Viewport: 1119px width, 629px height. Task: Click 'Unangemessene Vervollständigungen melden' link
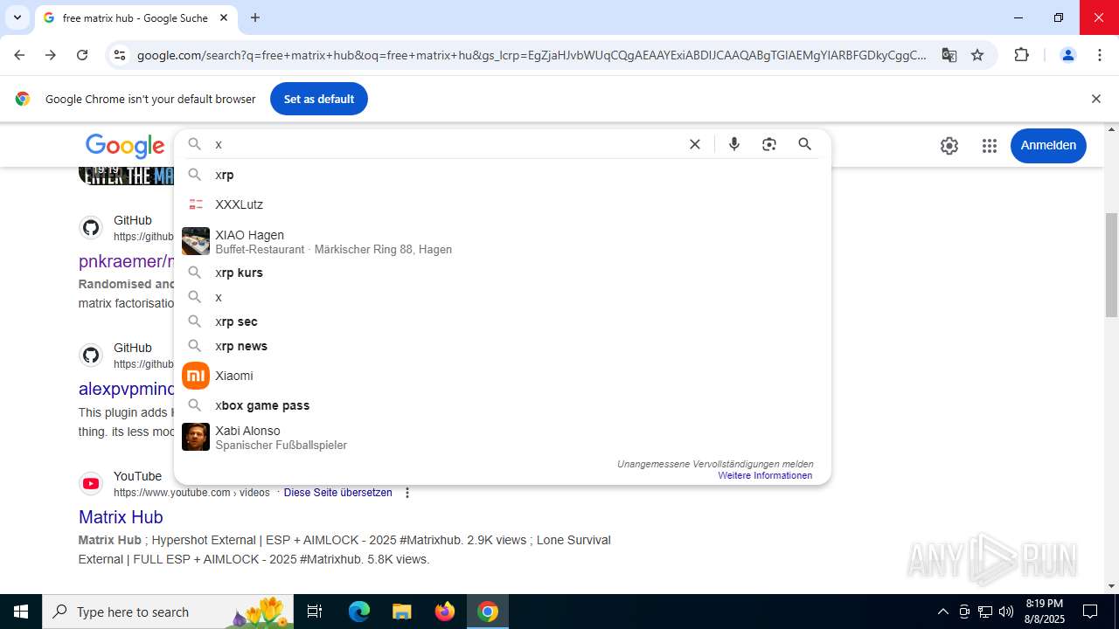click(x=715, y=464)
